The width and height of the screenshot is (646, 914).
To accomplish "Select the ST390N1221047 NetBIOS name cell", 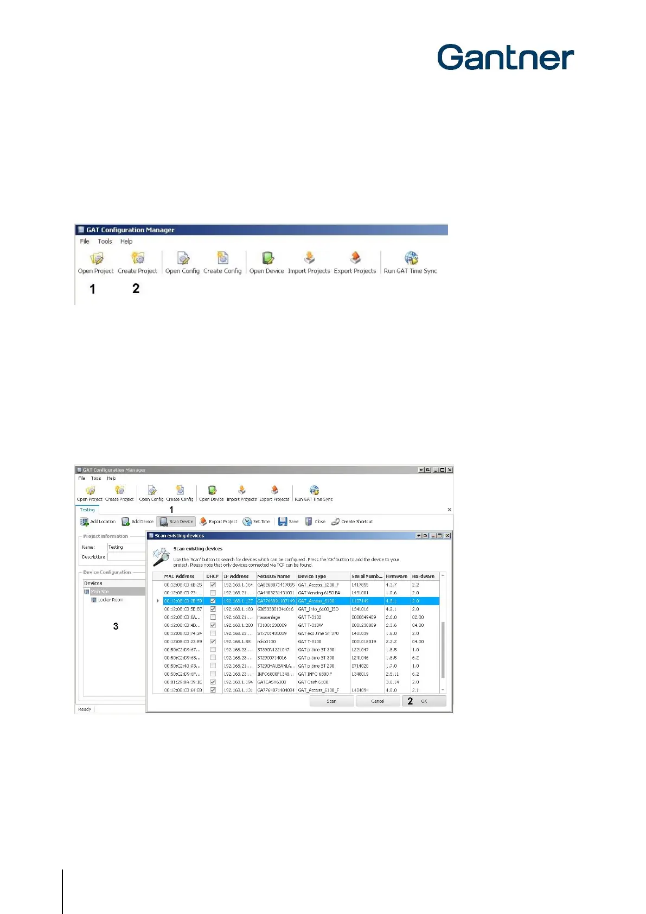I will 276,650.
